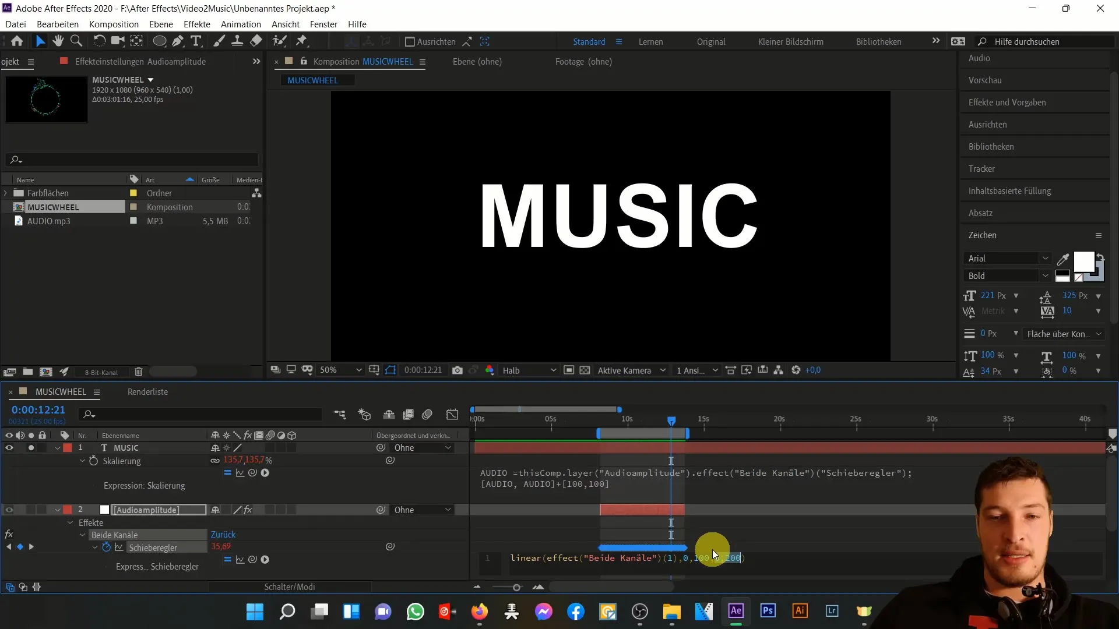This screenshot has width=1119, height=629.
Task: Select the Puppet Pin tool
Action: coord(301,41)
